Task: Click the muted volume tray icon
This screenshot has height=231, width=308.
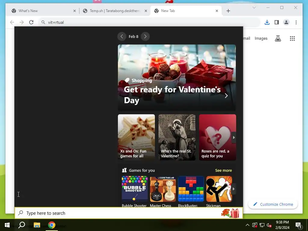Action: coord(269,225)
